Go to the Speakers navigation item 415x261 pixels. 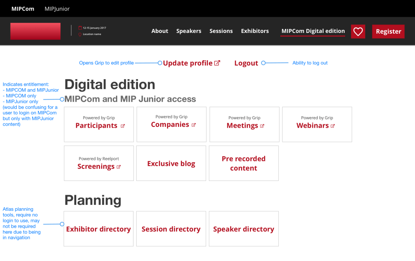189,31
